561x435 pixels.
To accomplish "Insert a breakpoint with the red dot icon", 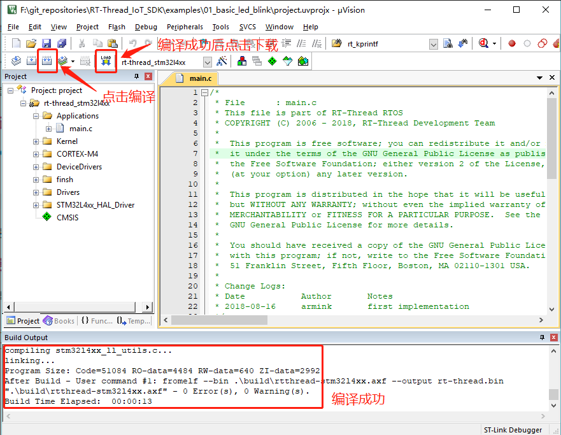I will pos(512,43).
